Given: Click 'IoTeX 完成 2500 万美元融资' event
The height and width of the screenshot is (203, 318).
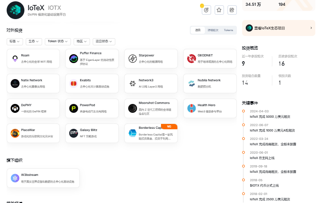Looking at the screenshot, I should coord(270,199).
